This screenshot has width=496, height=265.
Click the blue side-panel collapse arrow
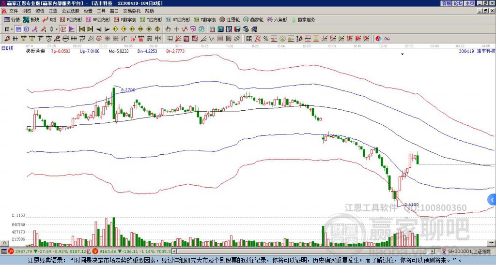tap(492, 200)
